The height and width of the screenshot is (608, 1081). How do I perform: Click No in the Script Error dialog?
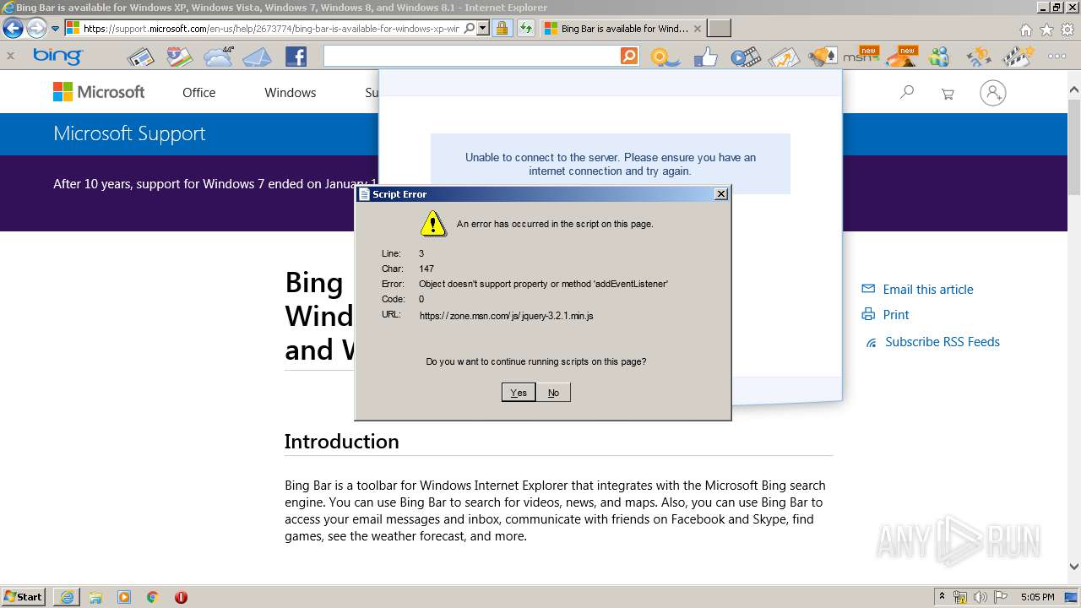[x=553, y=392]
